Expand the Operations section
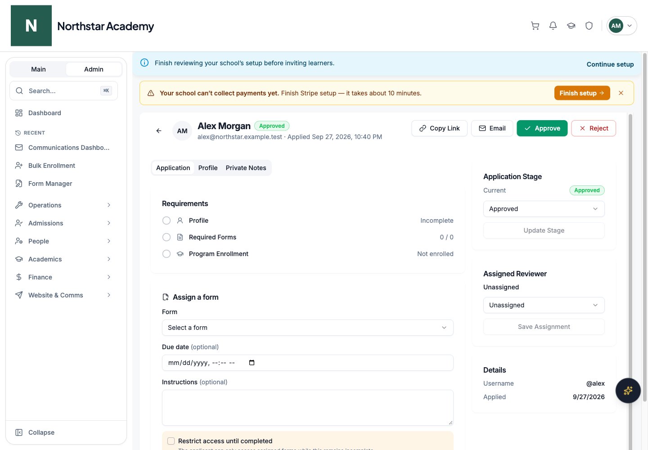 coord(63,205)
